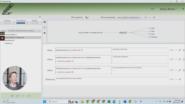The width and height of the screenshot is (185, 104).
Task: Open plus dropdown on the Otherwise row
Action: pyautogui.click(x=171, y=79)
